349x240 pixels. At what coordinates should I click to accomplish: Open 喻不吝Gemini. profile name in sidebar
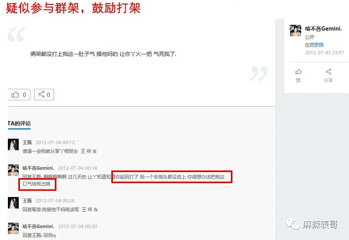[x=323, y=29]
